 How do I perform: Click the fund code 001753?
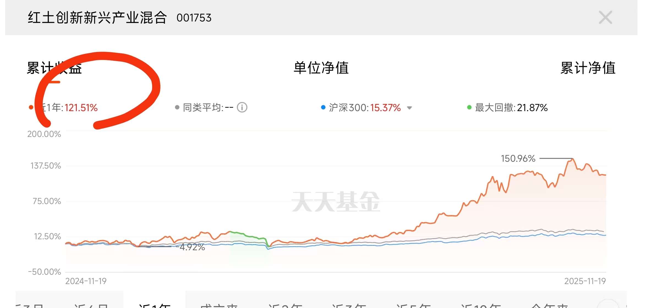pos(194,18)
